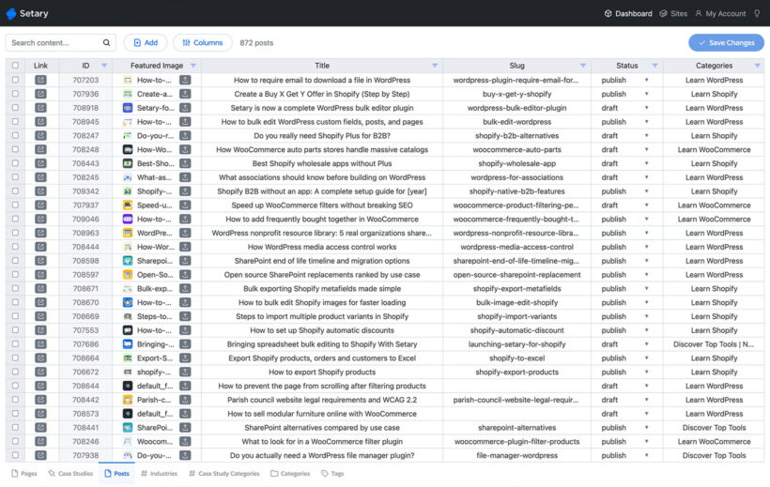Click the Save Changes button
The image size is (770, 487).
pyautogui.click(x=726, y=43)
